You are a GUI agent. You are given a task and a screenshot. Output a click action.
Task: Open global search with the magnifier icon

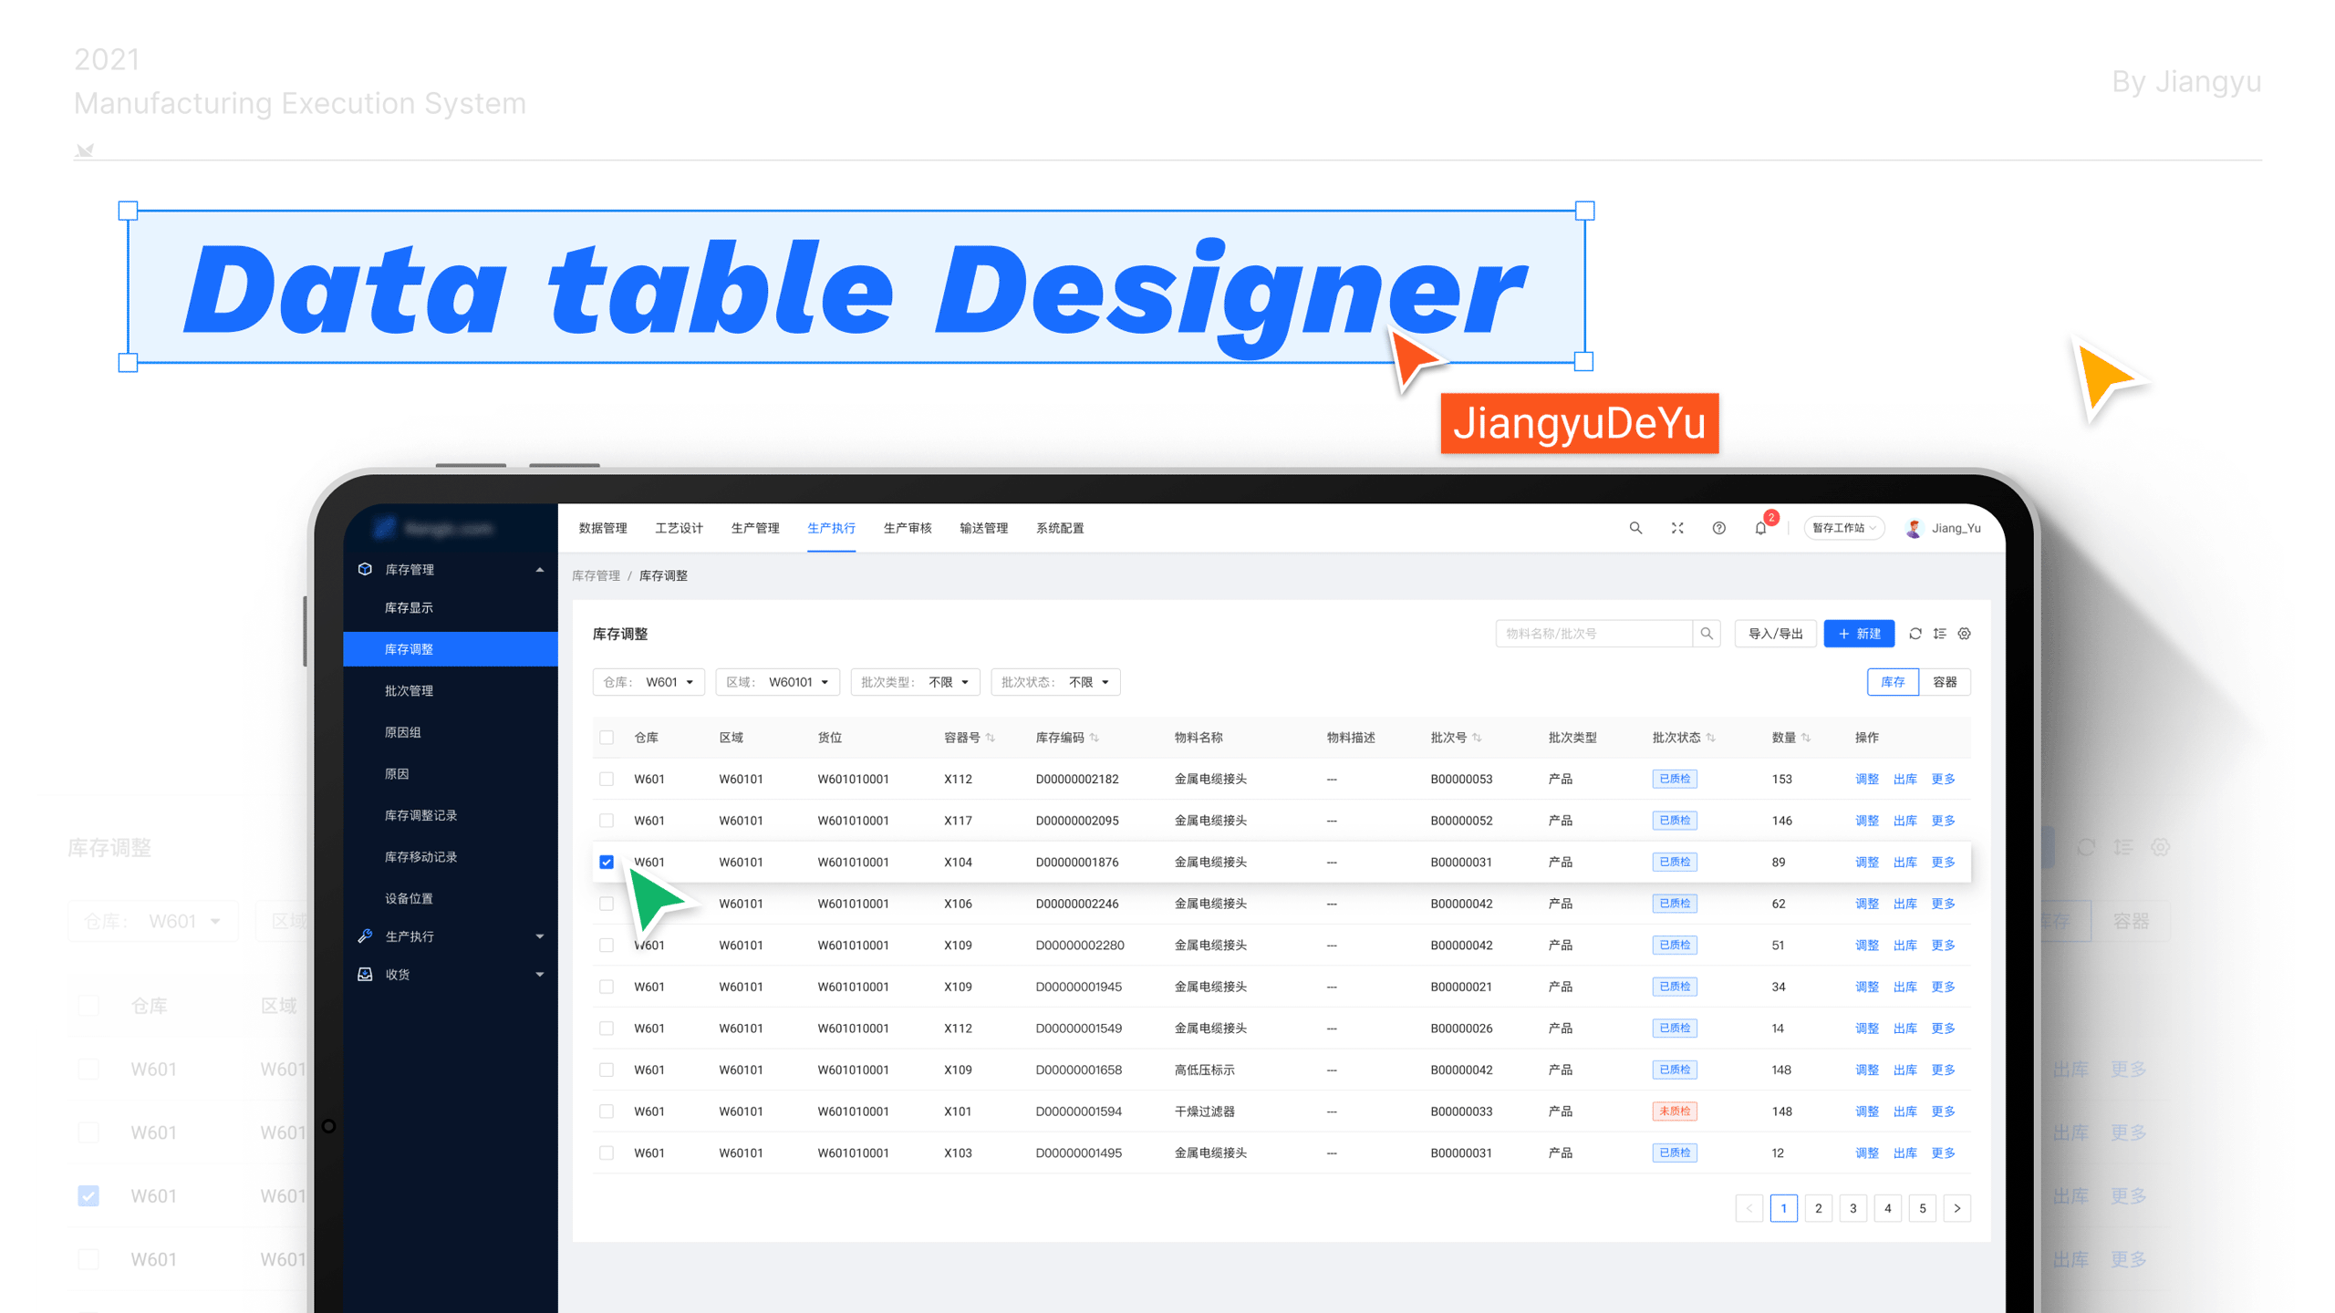tap(1635, 528)
